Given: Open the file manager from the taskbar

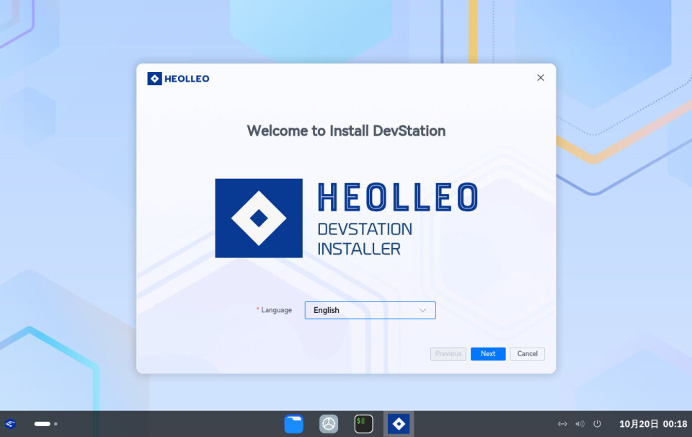Looking at the screenshot, I should [x=293, y=424].
